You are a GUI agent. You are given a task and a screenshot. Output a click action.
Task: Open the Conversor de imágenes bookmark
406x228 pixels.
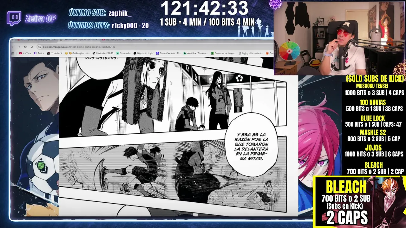223,53
